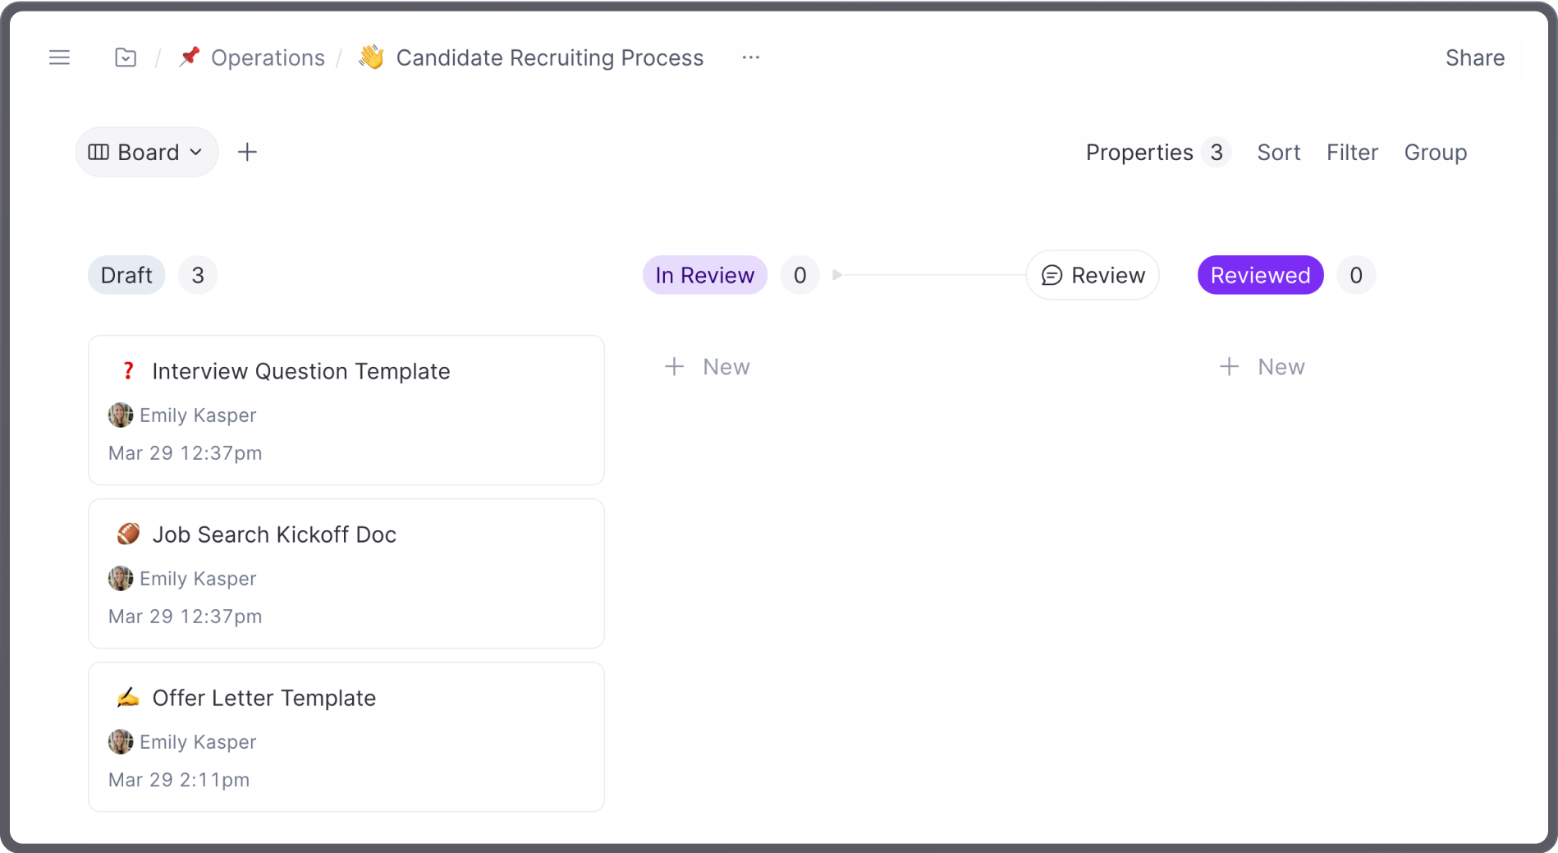Viewport: 1558px width, 853px height.
Task: Click the waving hand emoji before the page title
Action: (x=371, y=57)
